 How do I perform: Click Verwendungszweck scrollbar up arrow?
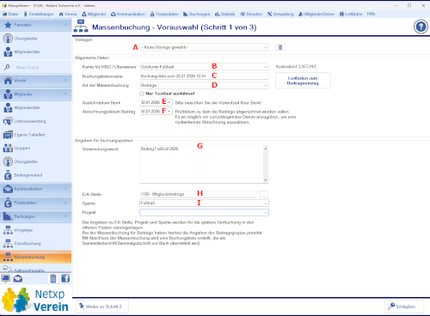(x=266, y=149)
